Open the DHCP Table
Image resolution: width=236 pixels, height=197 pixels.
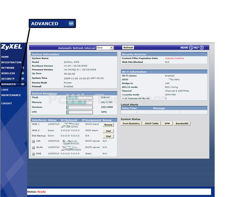pos(152,123)
